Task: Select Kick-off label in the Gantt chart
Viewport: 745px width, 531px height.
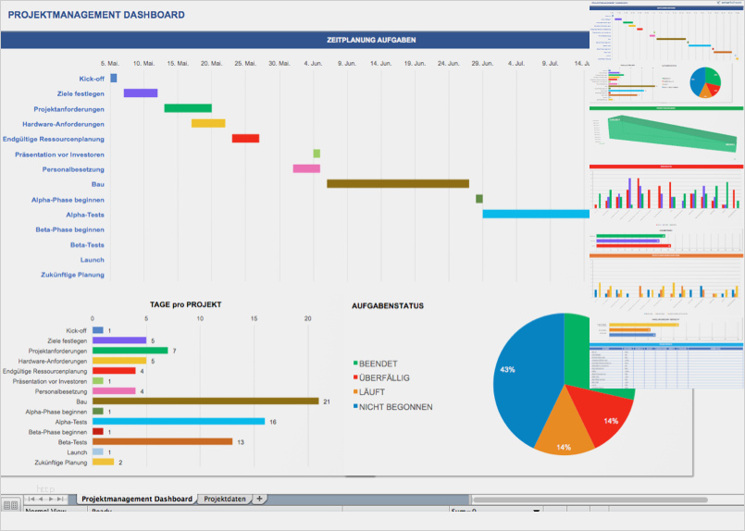Action: pyautogui.click(x=92, y=79)
